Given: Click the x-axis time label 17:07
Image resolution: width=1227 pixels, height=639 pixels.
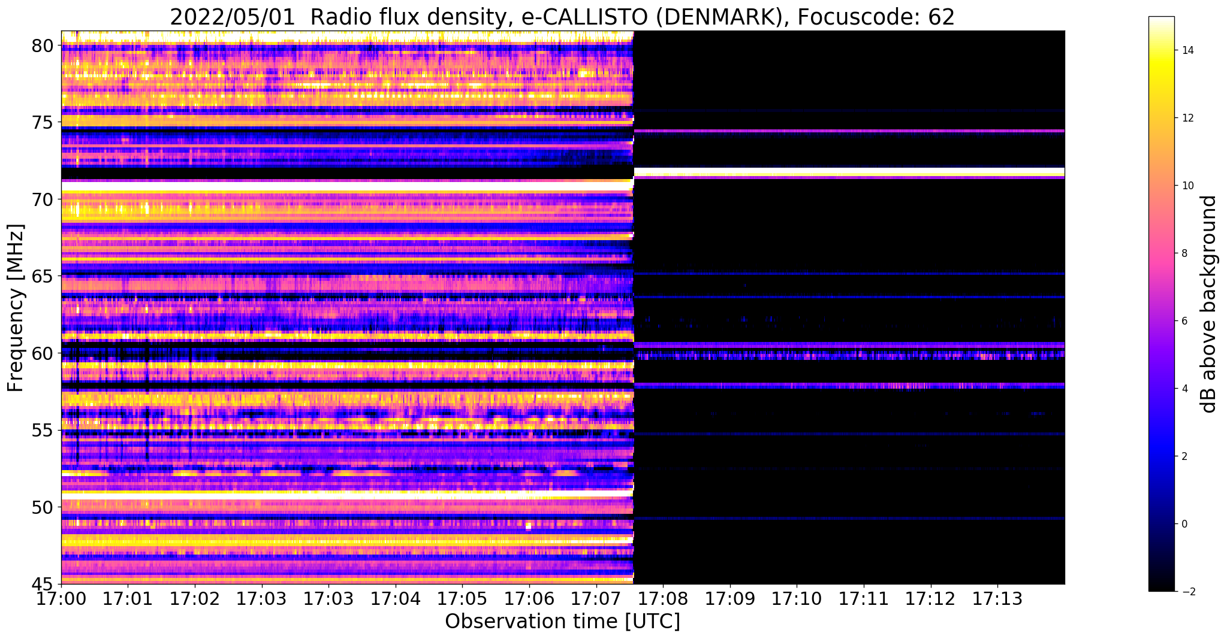Looking at the screenshot, I should pyautogui.click(x=596, y=598).
